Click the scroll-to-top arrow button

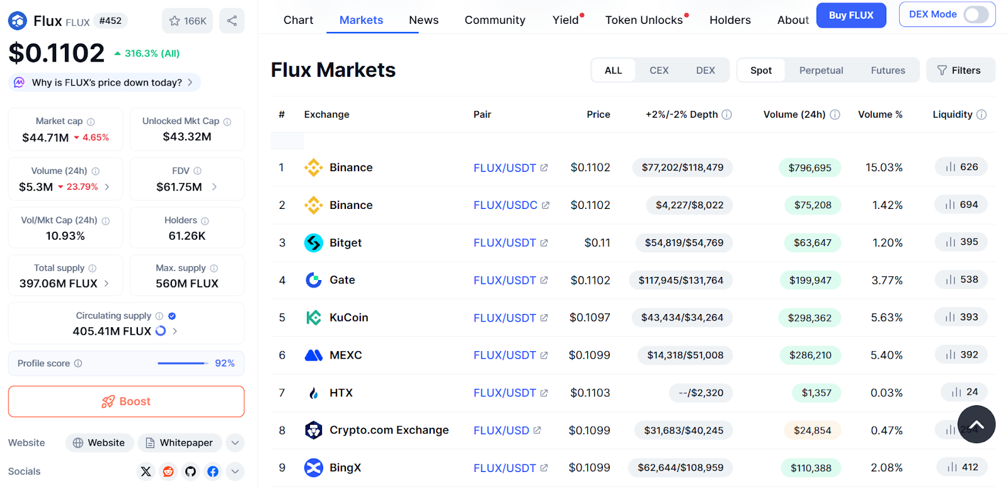(976, 425)
